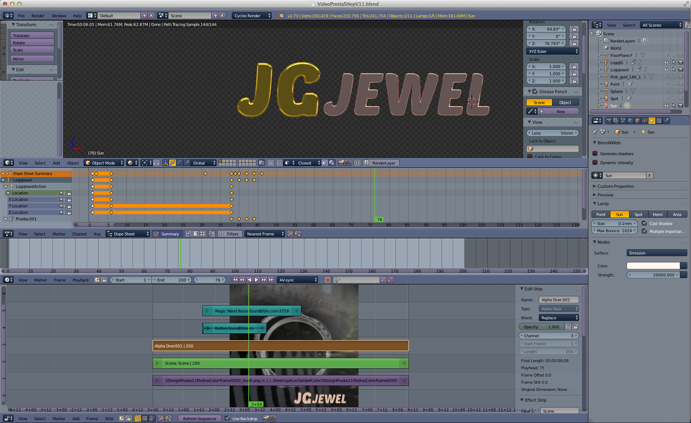
Task: Open the World properties globe tab
Action: coord(630,121)
